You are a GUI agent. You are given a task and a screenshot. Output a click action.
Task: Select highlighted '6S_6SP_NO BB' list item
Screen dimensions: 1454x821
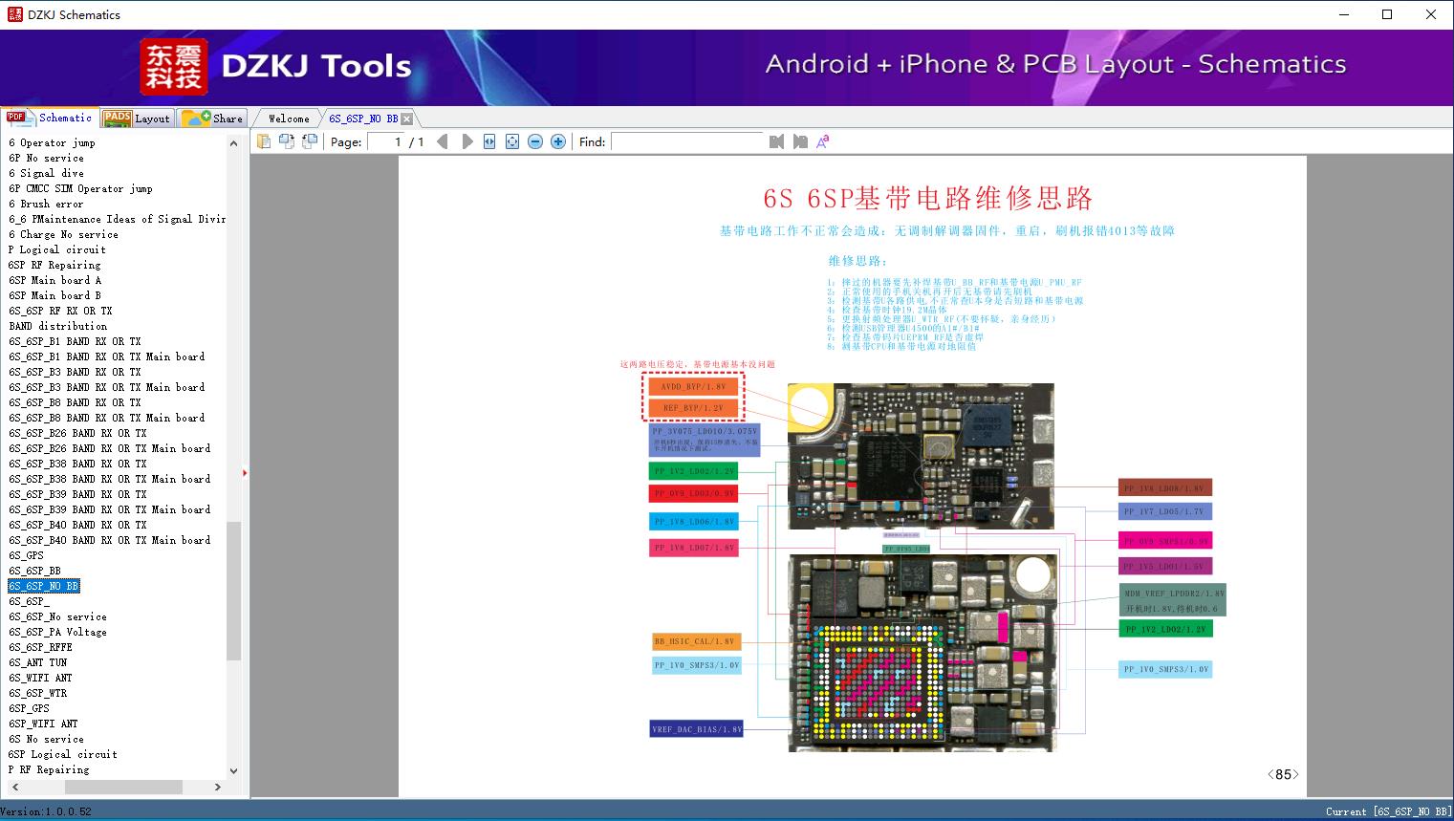pyautogui.click(x=44, y=586)
